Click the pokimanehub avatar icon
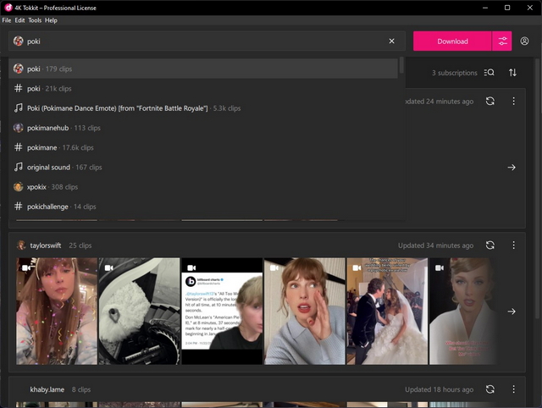 (19, 128)
